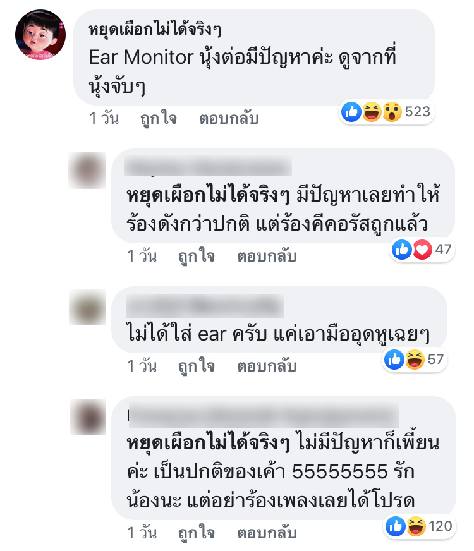The image size is (474, 551).
Task: Click the laughing emoji beside 57
Action: click(x=415, y=360)
